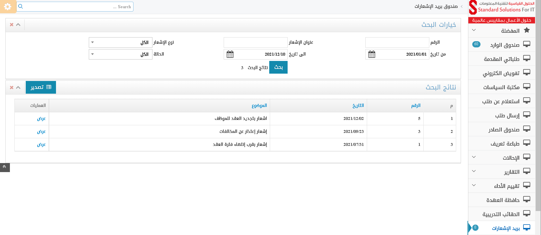Click the 'عنوان الإشعار' text field
This screenshot has height=235, width=541.
tap(255, 43)
